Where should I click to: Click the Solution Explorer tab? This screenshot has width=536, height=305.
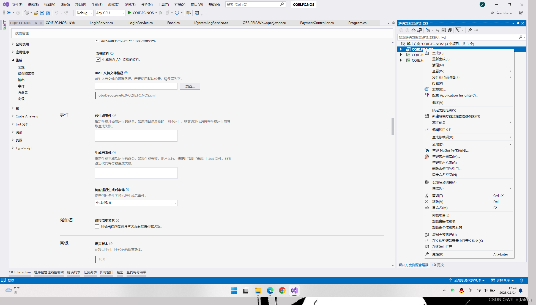pyautogui.click(x=413, y=265)
